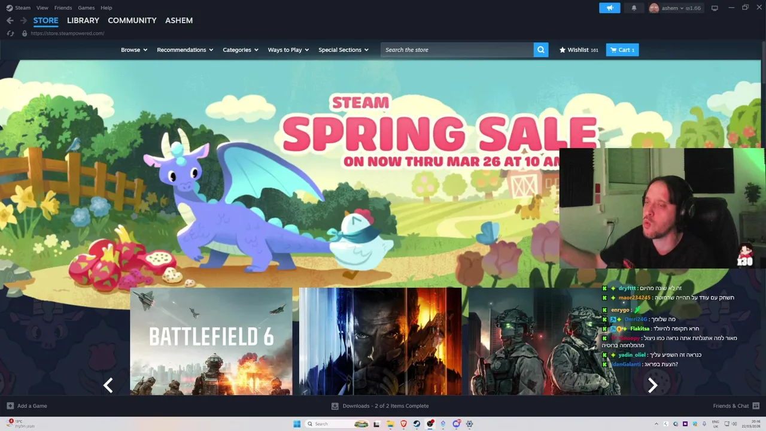Click the ENG UK language indicator
766x431 pixels.
(x=716, y=424)
